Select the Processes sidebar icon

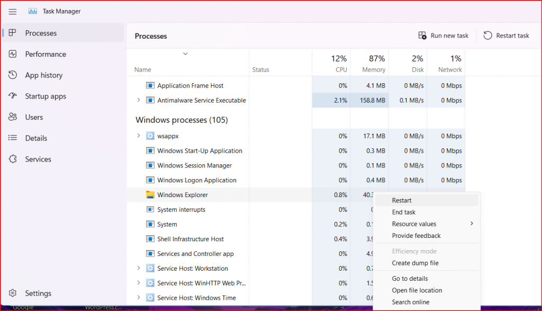[x=13, y=33]
